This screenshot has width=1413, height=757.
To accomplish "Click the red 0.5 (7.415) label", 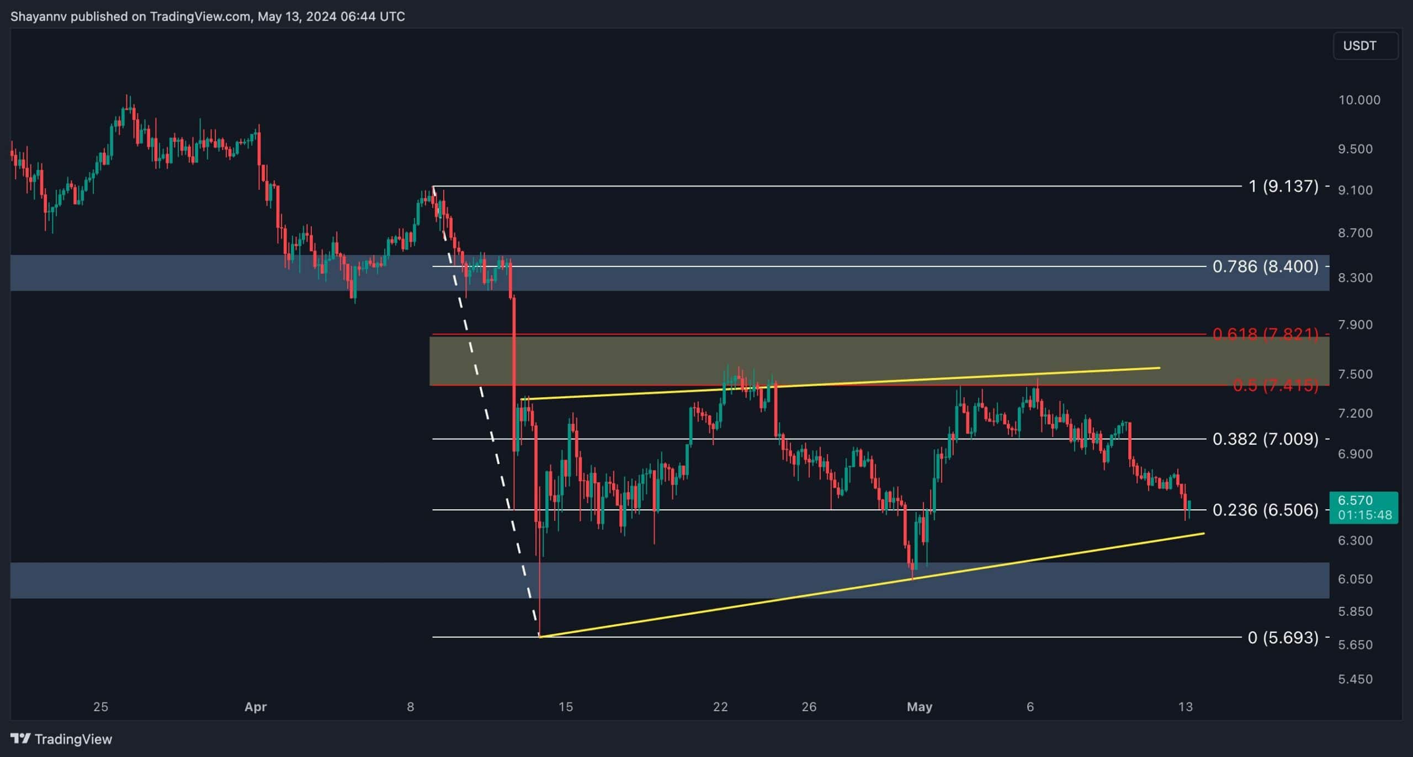I will click(1275, 385).
